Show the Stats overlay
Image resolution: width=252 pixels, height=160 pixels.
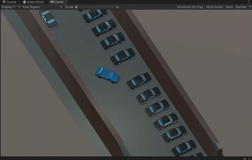(x=229, y=7)
